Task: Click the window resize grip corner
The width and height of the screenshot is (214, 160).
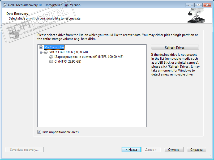Action: pyautogui.click(x=210, y=156)
